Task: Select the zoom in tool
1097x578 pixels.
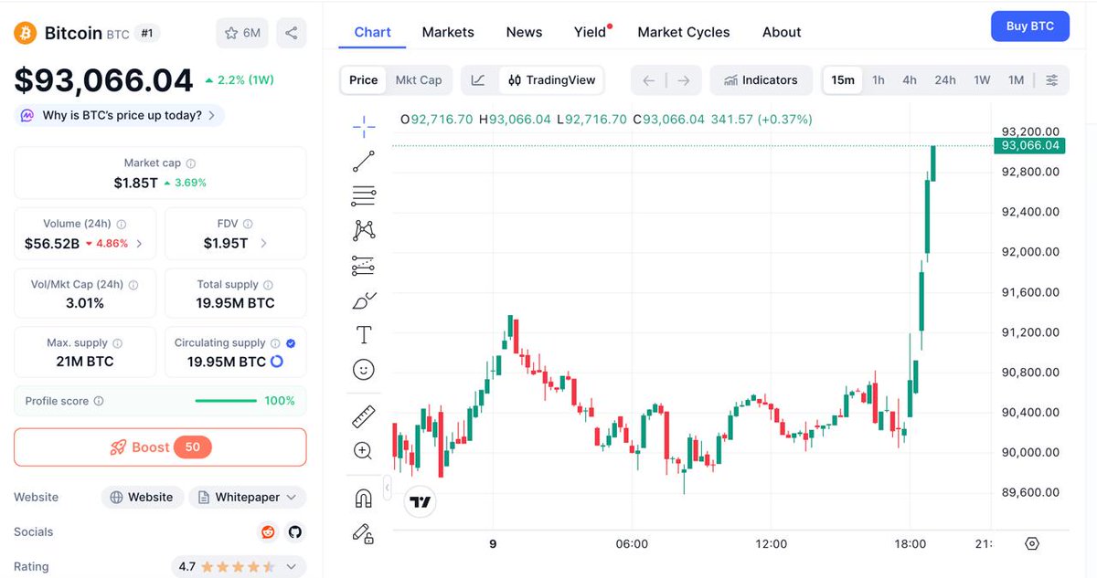Action: [x=364, y=451]
